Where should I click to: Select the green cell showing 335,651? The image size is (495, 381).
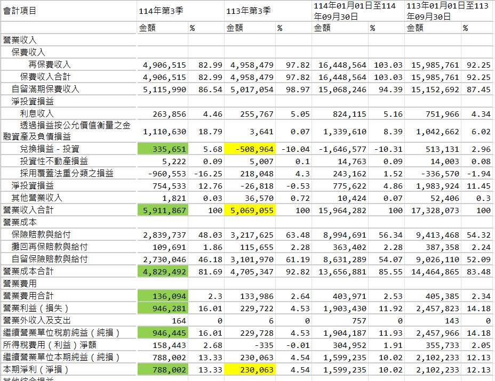163,149
